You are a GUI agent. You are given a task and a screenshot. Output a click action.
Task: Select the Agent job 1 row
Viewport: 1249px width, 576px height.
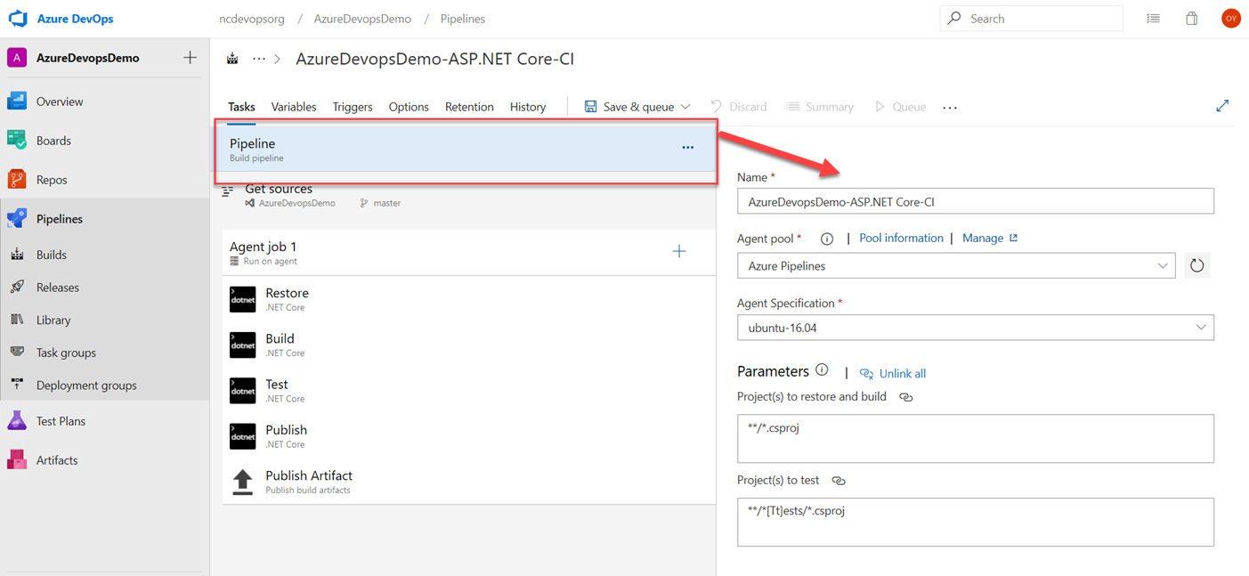(468, 253)
